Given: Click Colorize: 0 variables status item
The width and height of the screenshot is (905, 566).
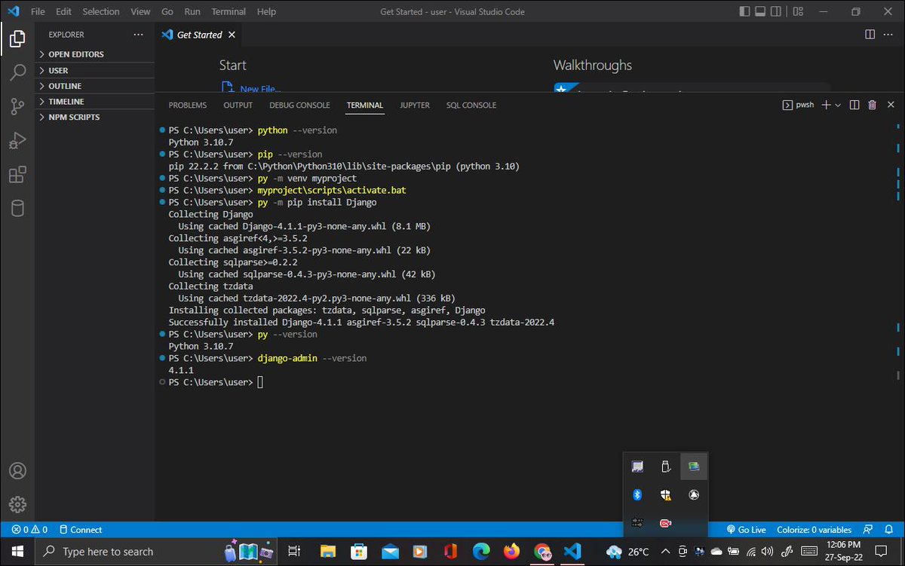Looking at the screenshot, I should coord(814,530).
